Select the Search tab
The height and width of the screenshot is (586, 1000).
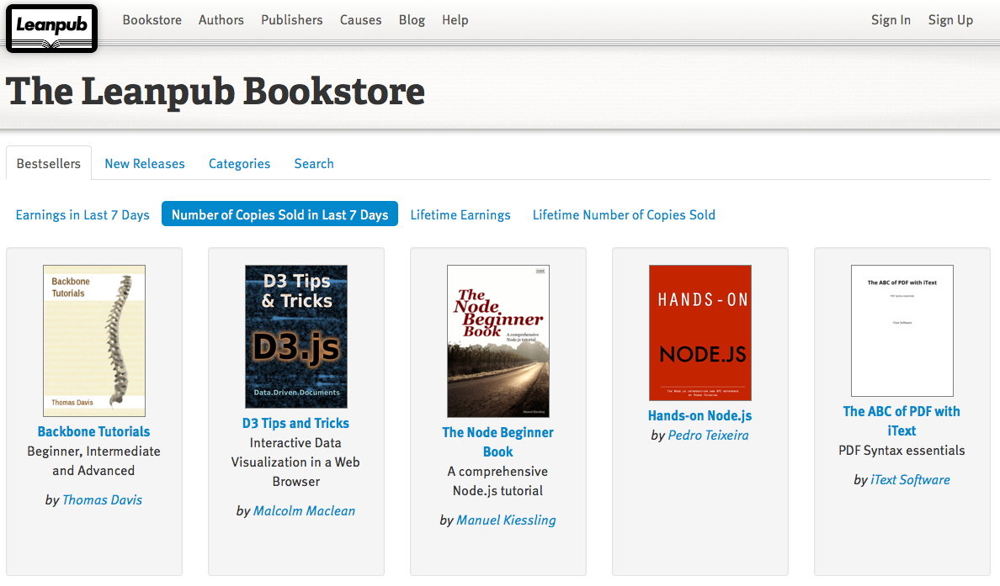tap(314, 164)
